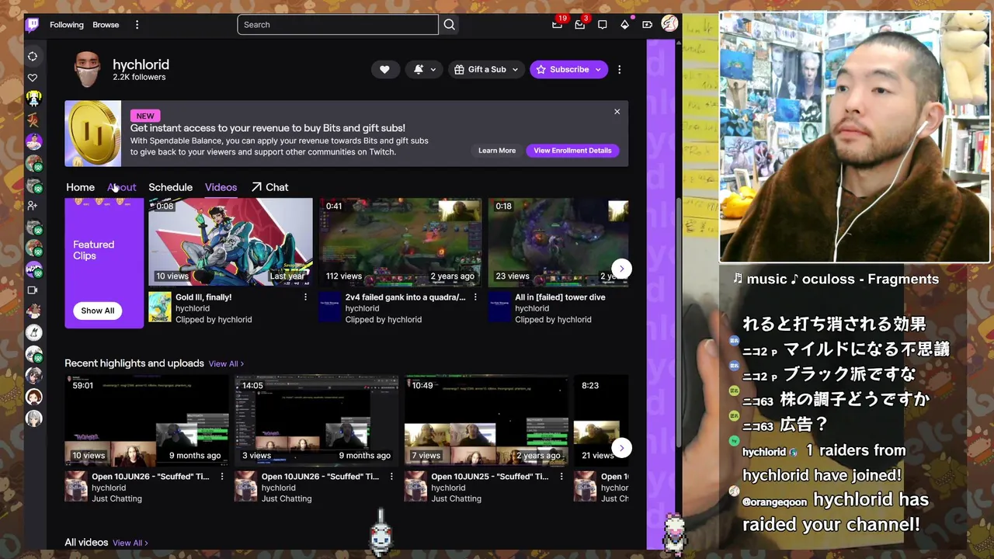This screenshot has height=559, width=994.
Task: Open options for the 59:01 highlight video
Action: (x=222, y=477)
